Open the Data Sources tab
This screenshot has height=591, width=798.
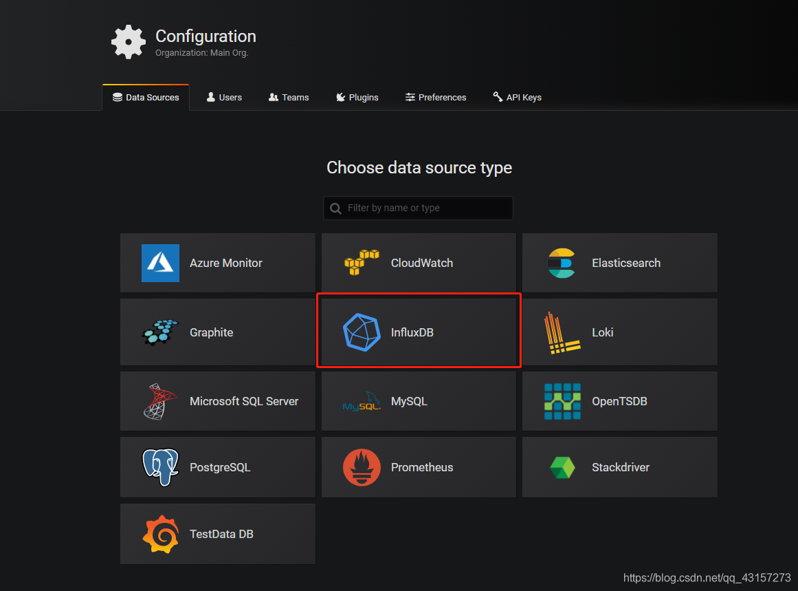146,97
